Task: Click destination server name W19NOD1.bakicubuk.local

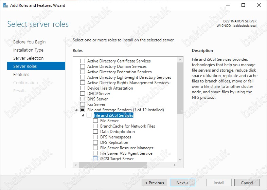Action: click(x=236, y=26)
